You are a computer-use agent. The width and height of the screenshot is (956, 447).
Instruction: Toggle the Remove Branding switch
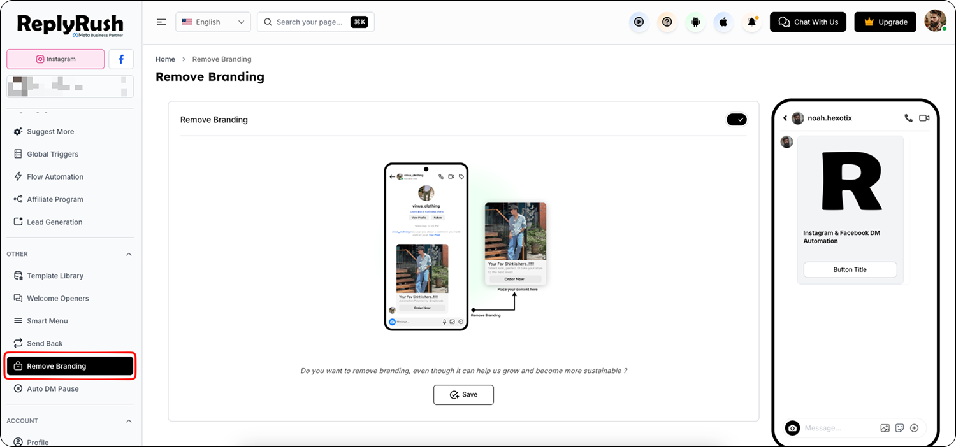click(736, 120)
